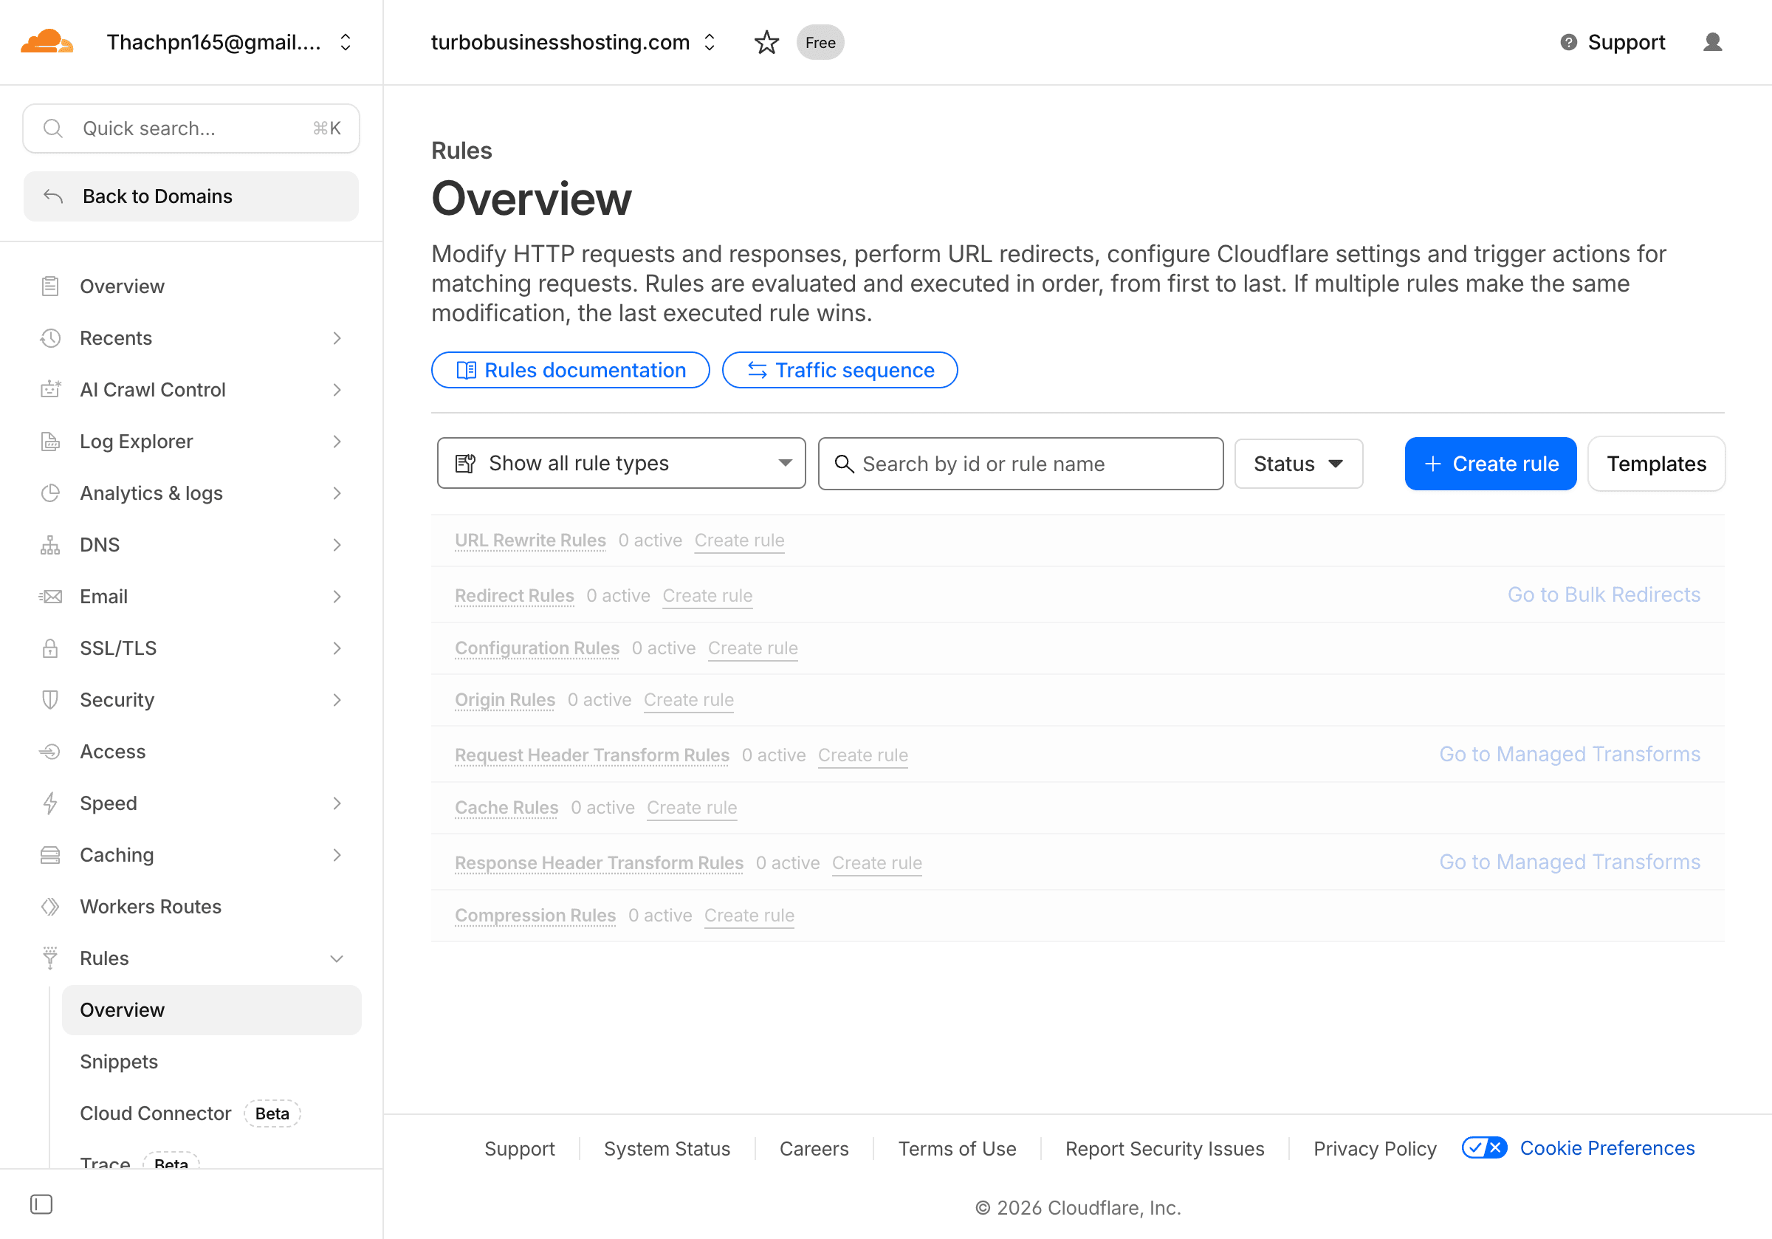Click the cookie preferences toggle icon
The image size is (1772, 1239).
click(1485, 1148)
